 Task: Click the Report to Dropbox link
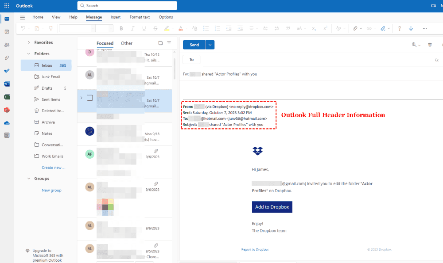tap(255, 249)
